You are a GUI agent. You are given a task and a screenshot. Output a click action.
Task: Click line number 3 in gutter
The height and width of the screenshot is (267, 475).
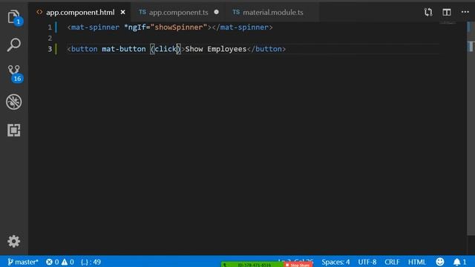click(x=50, y=49)
